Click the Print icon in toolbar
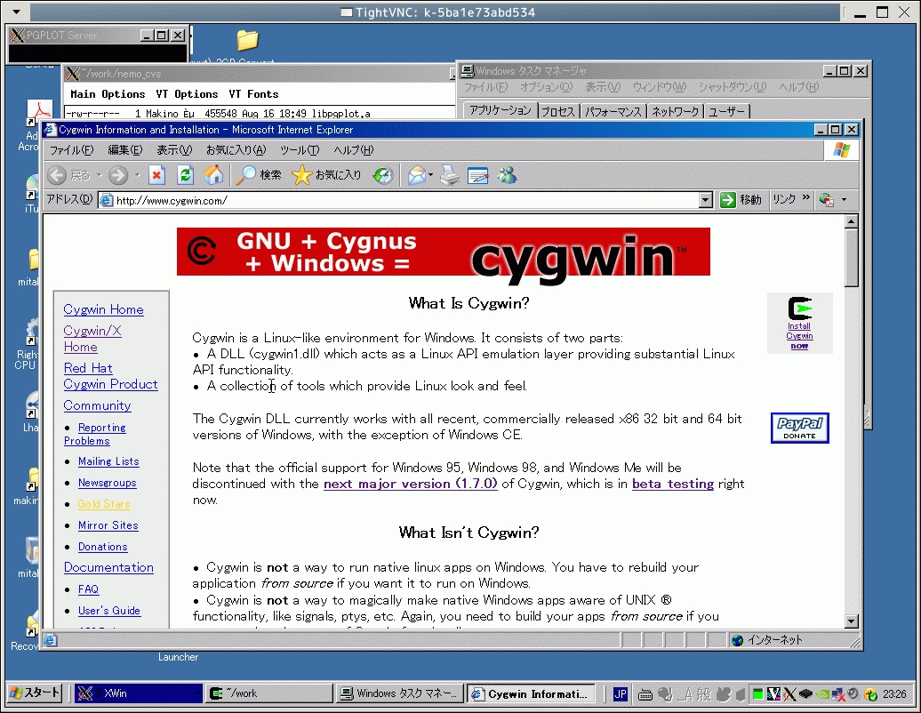This screenshot has width=921, height=713. click(451, 175)
